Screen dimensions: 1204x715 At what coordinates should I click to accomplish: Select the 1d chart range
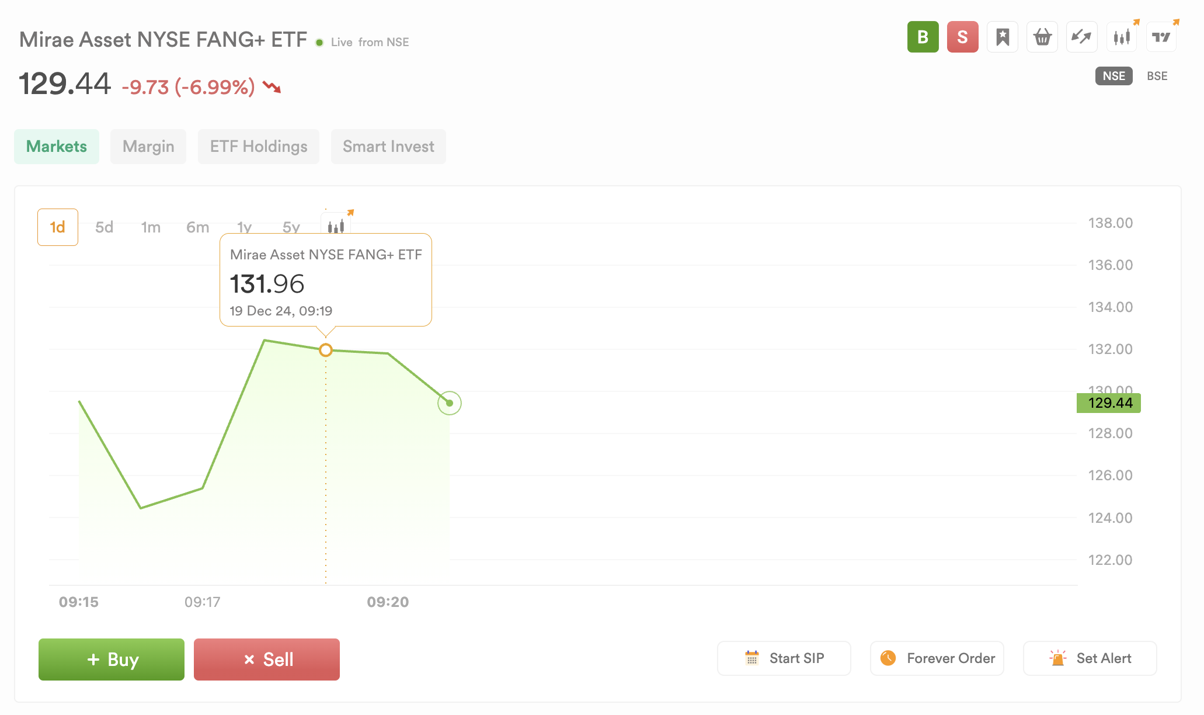pos(58,227)
